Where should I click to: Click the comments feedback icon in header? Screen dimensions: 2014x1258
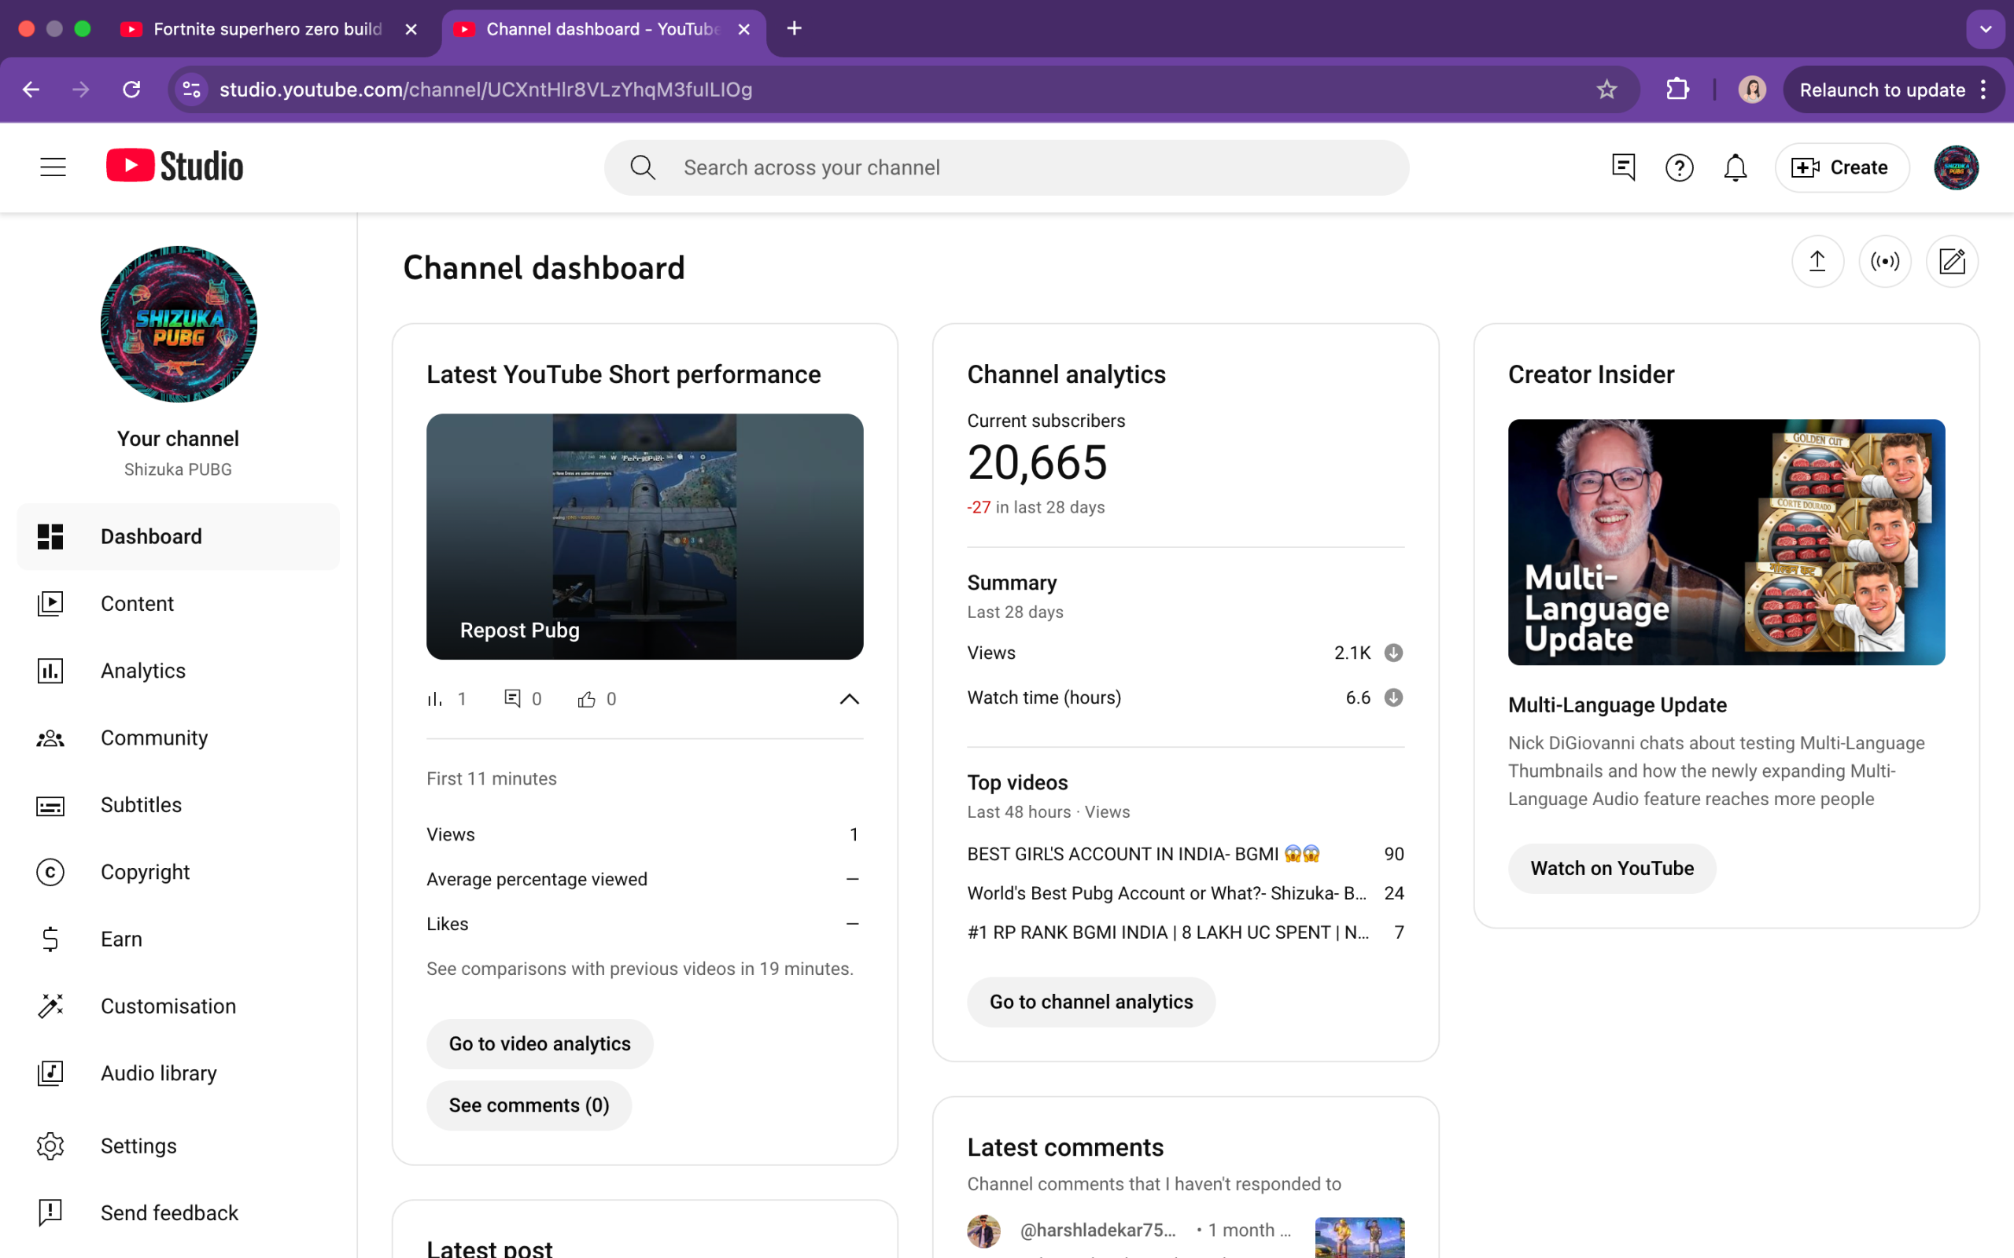(x=1623, y=167)
